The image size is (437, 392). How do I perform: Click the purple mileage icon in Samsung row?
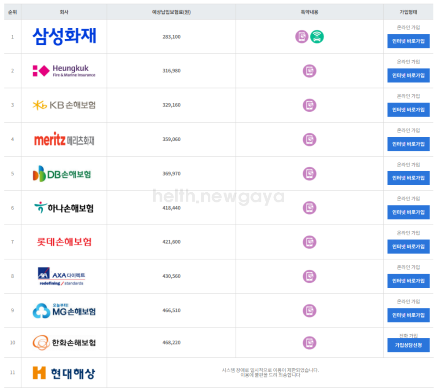tap(301, 37)
